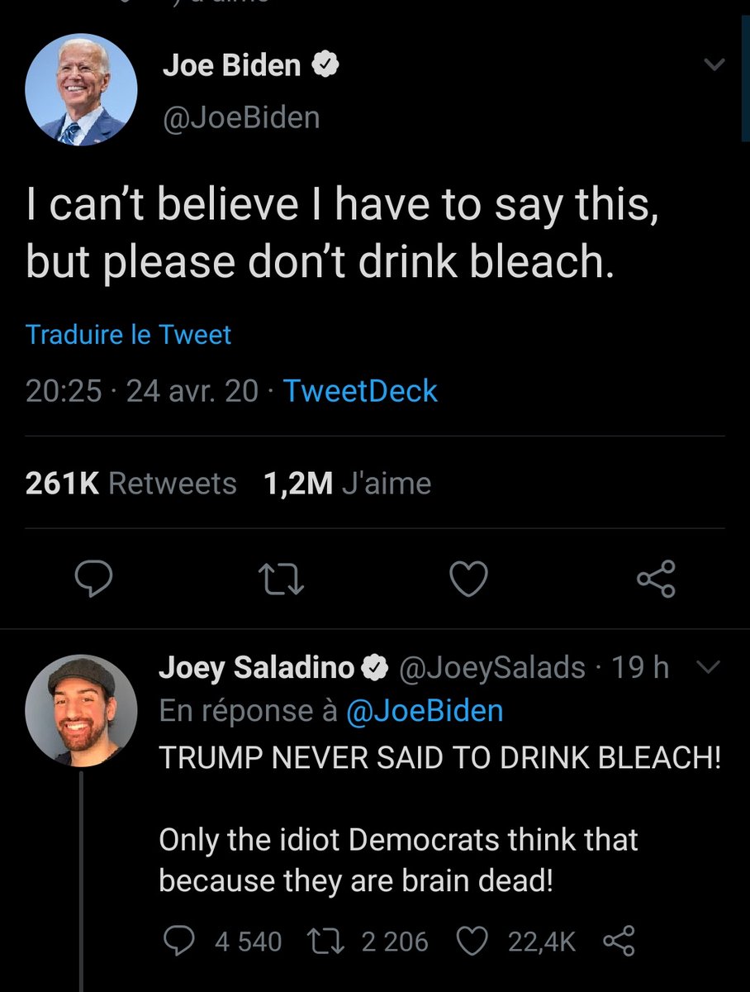Open Joe Biden's tweet options chevron

[714, 64]
